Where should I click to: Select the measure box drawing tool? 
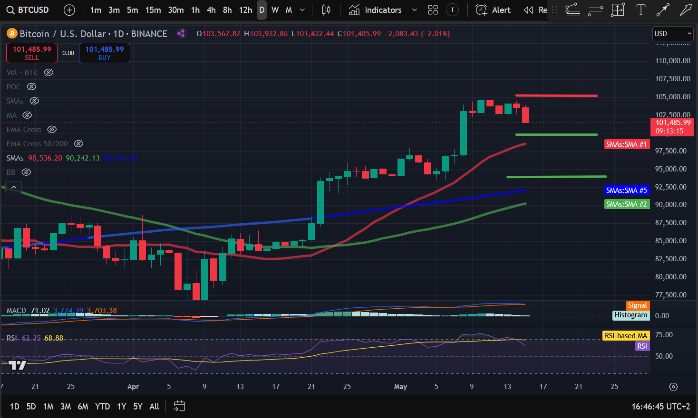[x=618, y=10]
